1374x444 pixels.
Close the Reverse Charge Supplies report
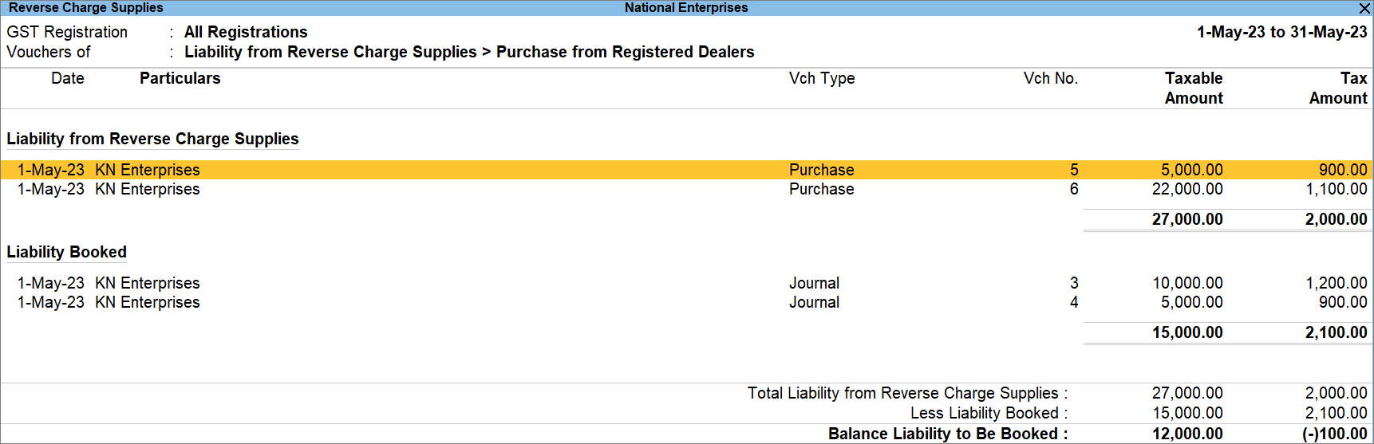[x=1364, y=8]
